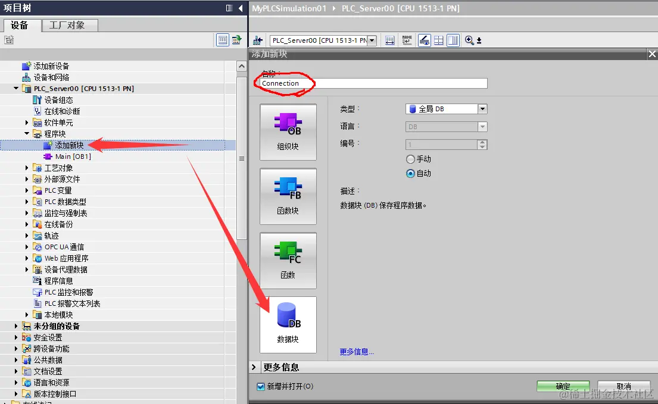Click the 添加新设备 icon

(26, 66)
